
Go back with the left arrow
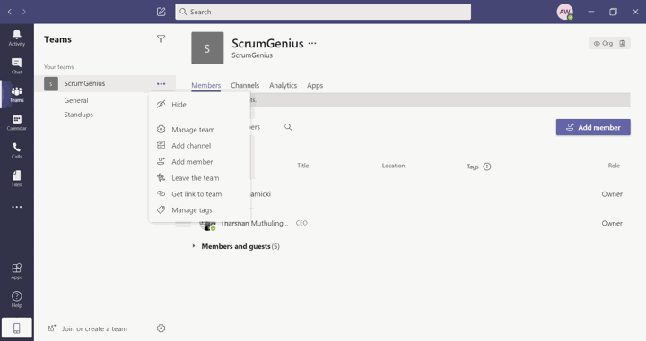coord(10,12)
